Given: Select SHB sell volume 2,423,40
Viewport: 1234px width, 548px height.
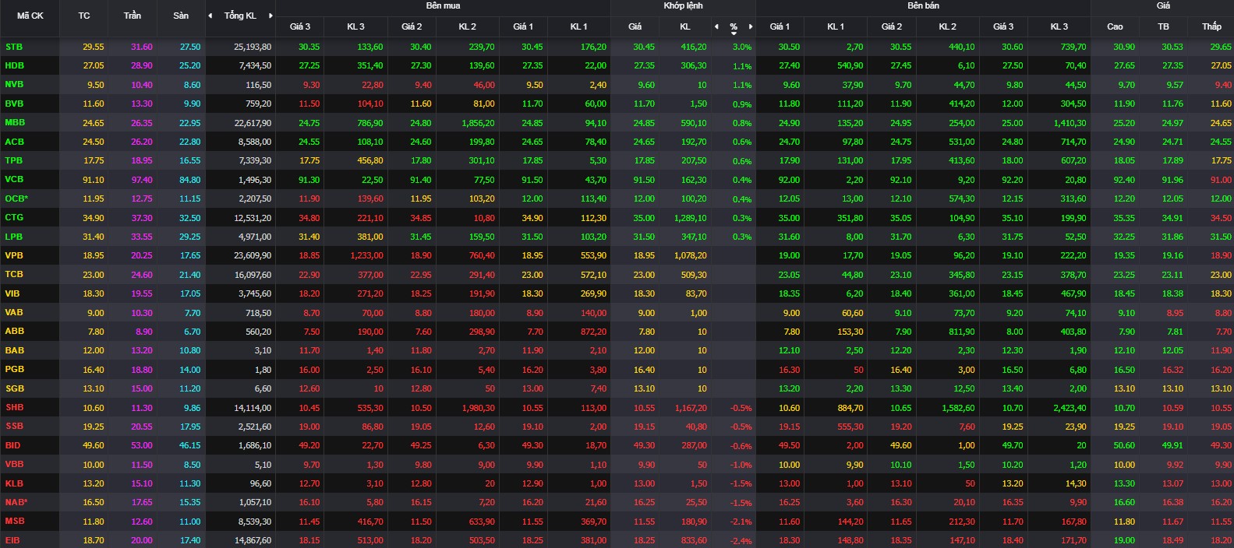Looking at the screenshot, I should pyautogui.click(x=1070, y=408).
